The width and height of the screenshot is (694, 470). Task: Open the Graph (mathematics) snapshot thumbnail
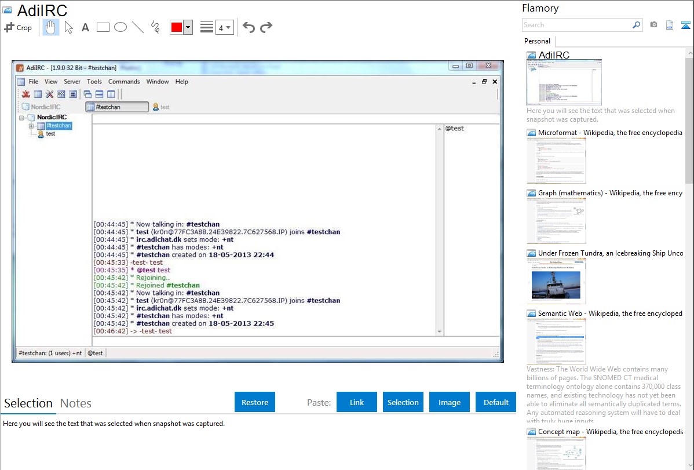[x=556, y=221]
